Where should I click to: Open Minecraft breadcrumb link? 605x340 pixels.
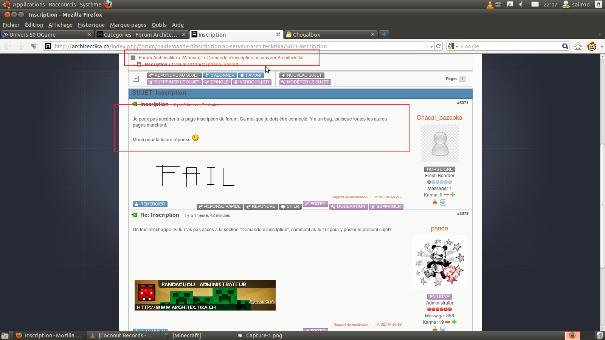coord(192,58)
